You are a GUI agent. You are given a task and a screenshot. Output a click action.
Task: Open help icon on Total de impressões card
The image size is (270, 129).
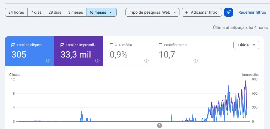coord(97,61)
